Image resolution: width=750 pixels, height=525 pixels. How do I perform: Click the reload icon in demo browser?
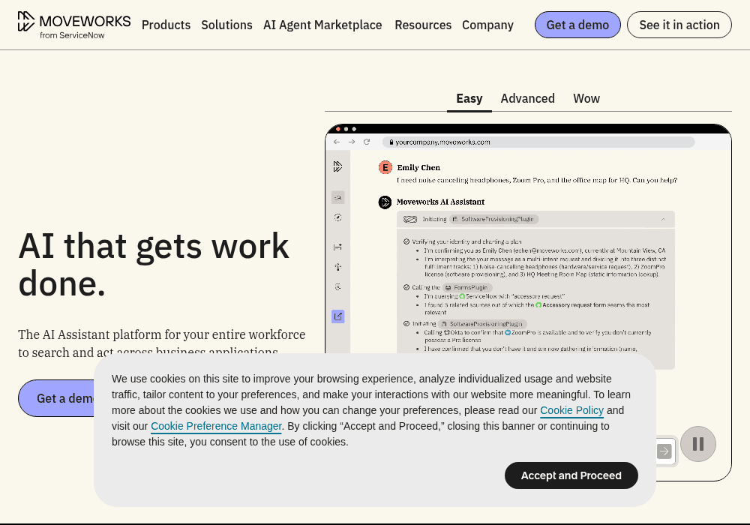tap(367, 142)
